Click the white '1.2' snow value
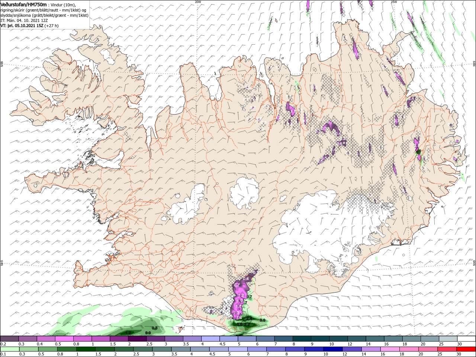This screenshot has width=476, height=357. pyautogui.click(x=241, y=295)
